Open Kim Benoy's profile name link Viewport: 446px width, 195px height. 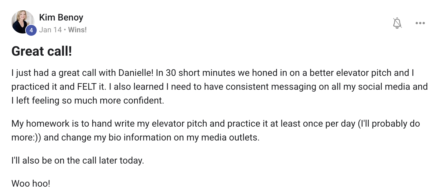pyautogui.click(x=61, y=18)
